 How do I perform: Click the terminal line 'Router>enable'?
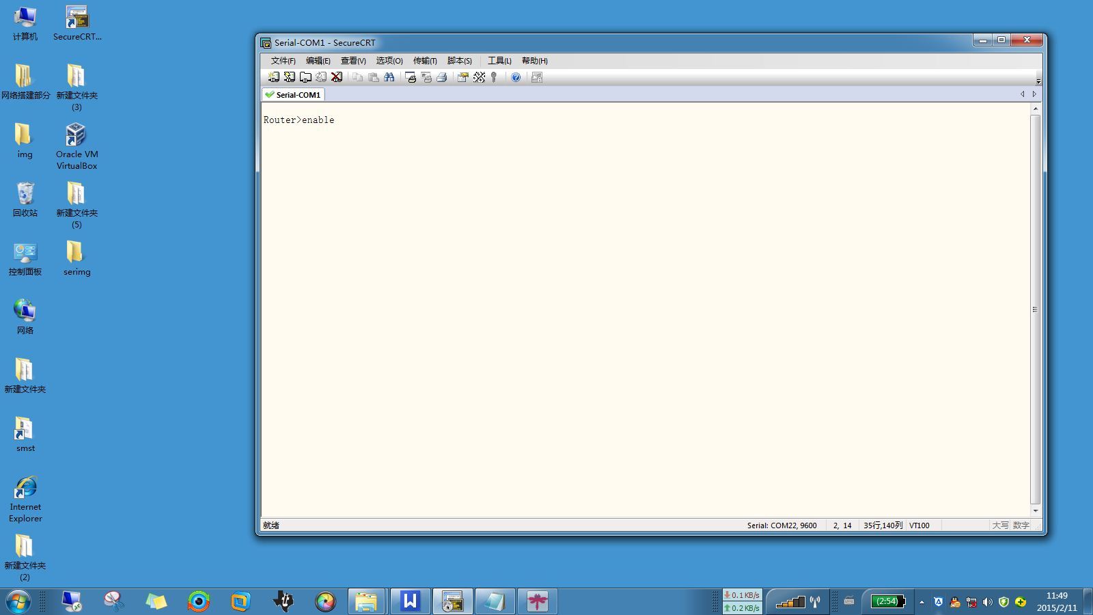(299, 120)
